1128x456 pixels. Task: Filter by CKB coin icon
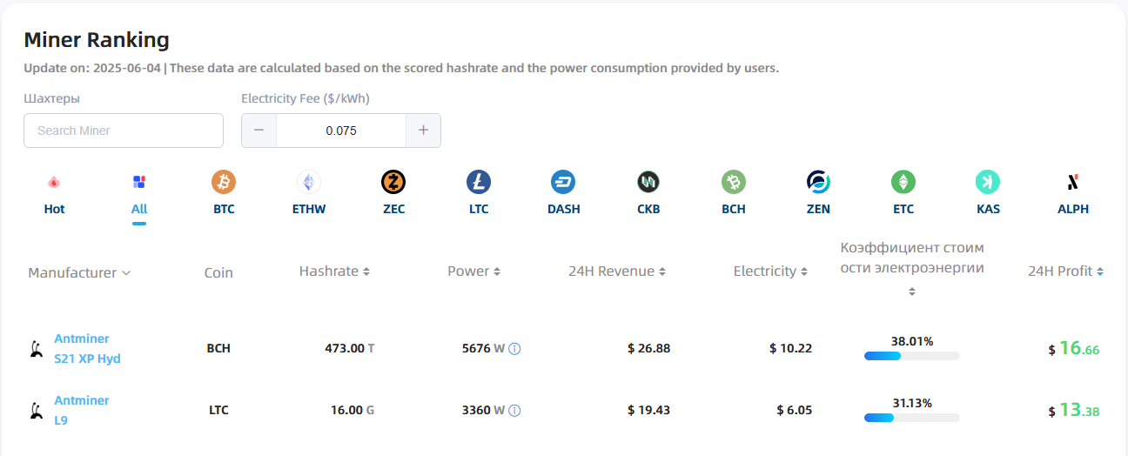[648, 182]
